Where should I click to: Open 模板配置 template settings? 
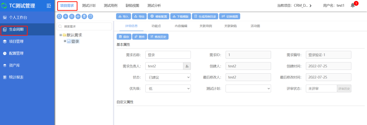[158, 16]
